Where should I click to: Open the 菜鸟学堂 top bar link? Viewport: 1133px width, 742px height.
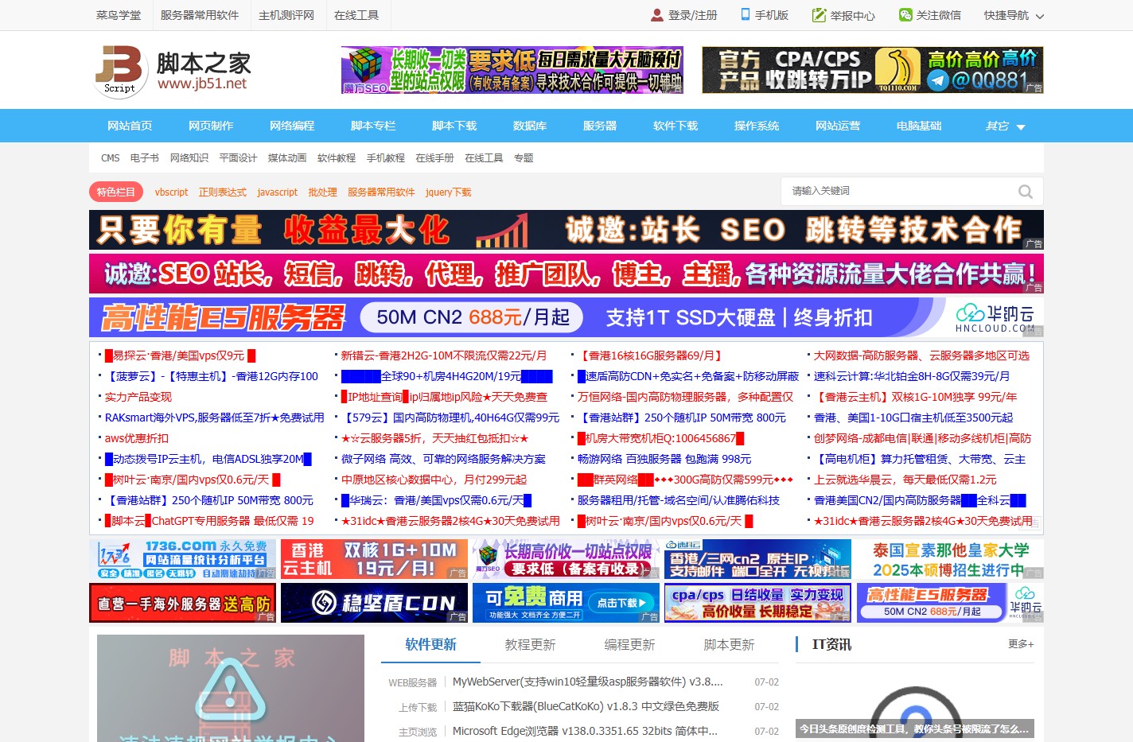tap(119, 15)
